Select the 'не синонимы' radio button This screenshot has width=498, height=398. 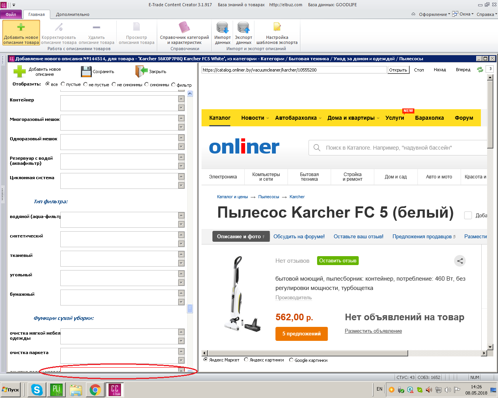(x=114, y=84)
